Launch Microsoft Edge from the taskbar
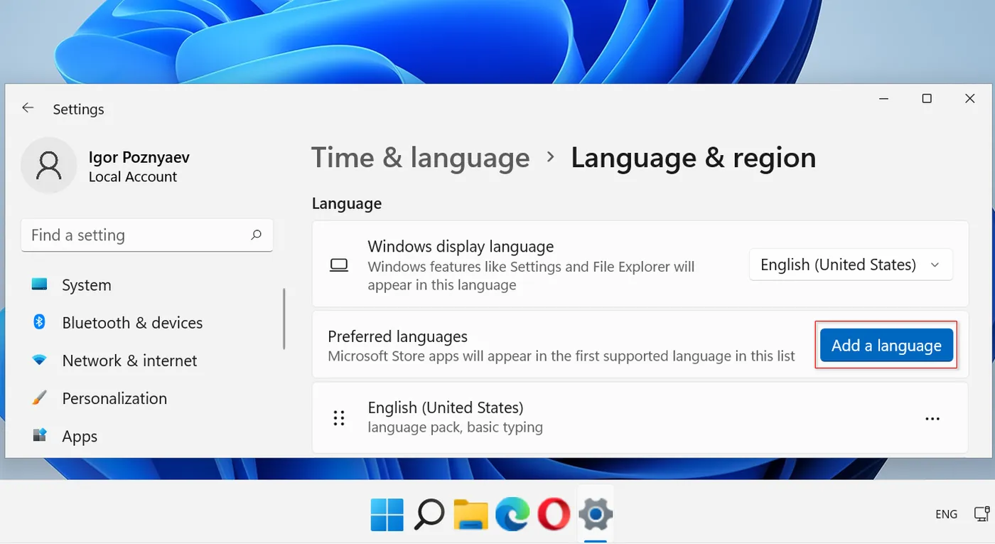 coord(512,514)
